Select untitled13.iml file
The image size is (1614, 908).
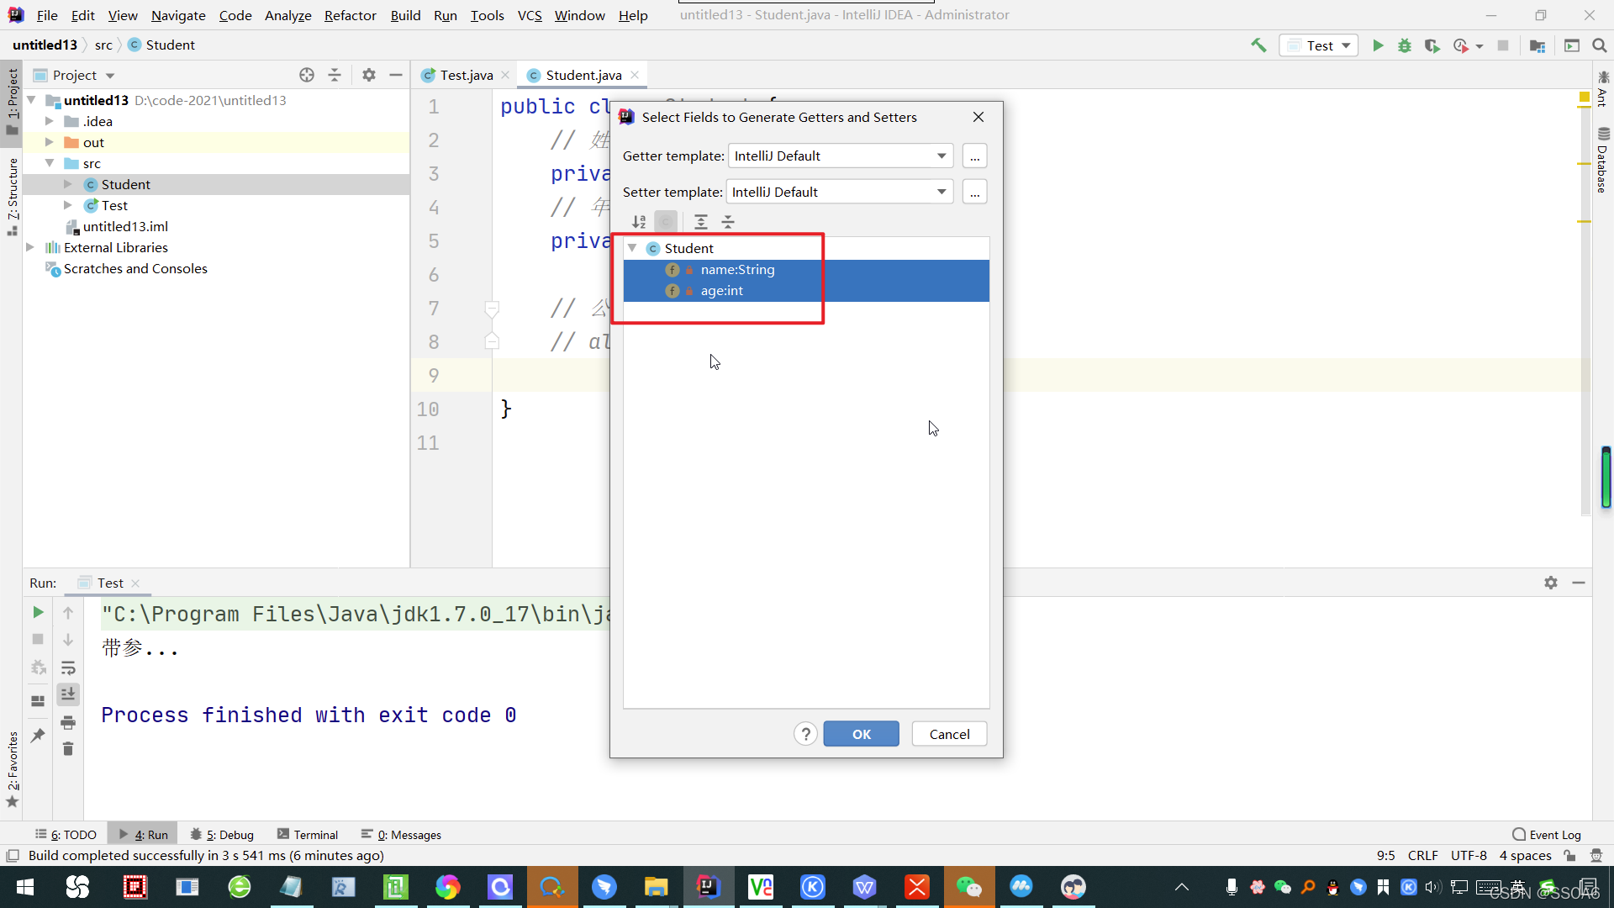(x=125, y=226)
